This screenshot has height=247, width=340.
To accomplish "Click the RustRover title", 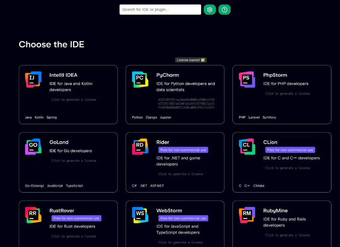I will click(62, 211).
